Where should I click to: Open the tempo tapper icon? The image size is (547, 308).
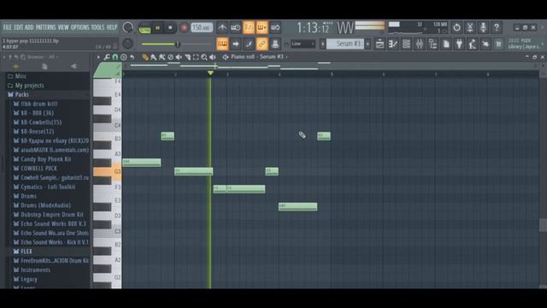click(473, 44)
